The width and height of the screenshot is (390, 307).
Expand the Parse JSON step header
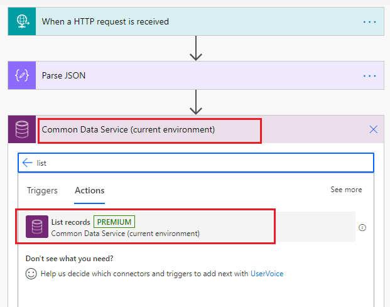[x=188, y=76]
